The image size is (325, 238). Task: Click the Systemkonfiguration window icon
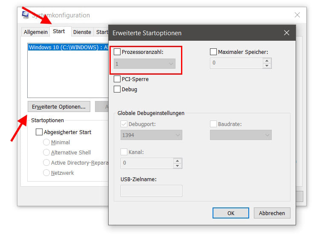tap(25, 15)
